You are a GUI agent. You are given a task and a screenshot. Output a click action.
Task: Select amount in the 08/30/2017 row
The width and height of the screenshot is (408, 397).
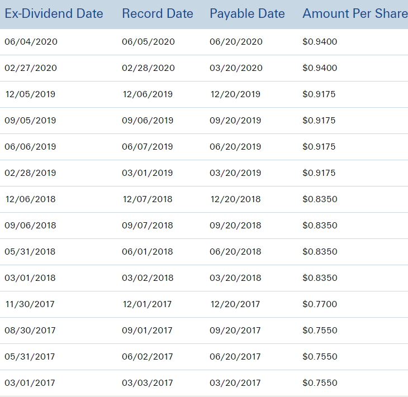[320, 331]
